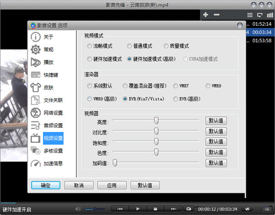Pick 覆盖混合器(推荐) as the renderer

[125, 86]
